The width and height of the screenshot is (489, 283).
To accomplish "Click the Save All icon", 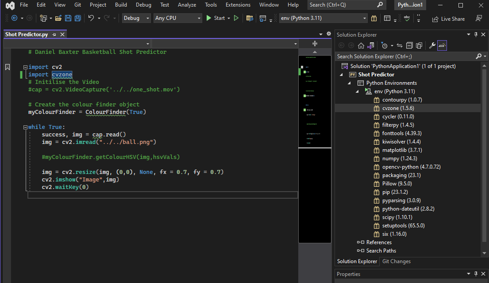I will 77,19.
